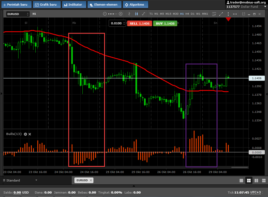Viewport: 268px width, 197px height.
Task: Select the D1 timeframe
Action: point(193,14)
